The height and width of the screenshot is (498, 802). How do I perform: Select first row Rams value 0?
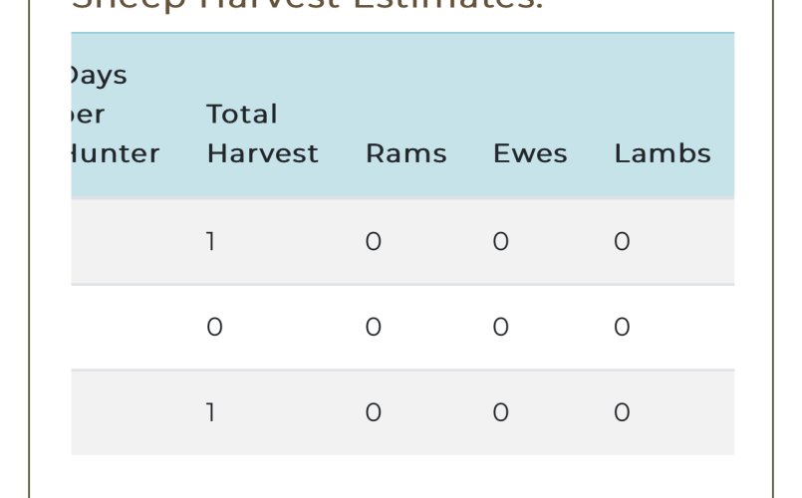click(x=374, y=241)
